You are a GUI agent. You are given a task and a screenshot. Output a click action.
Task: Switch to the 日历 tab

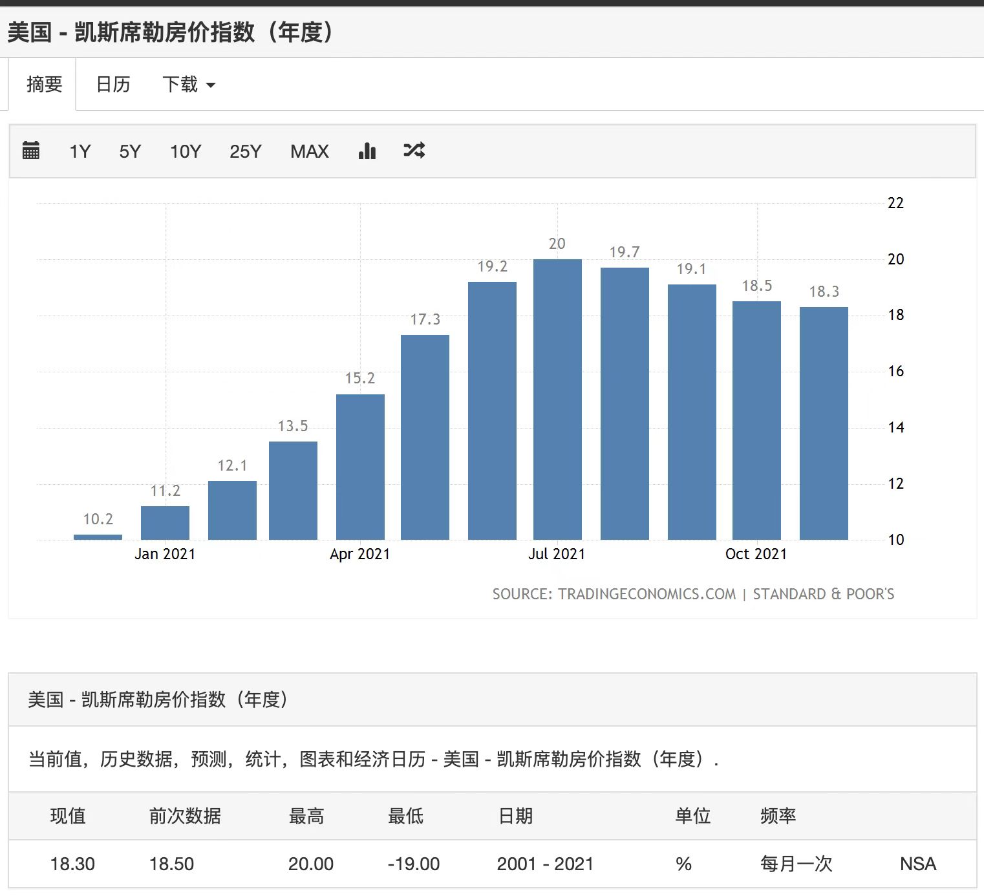coord(113,84)
